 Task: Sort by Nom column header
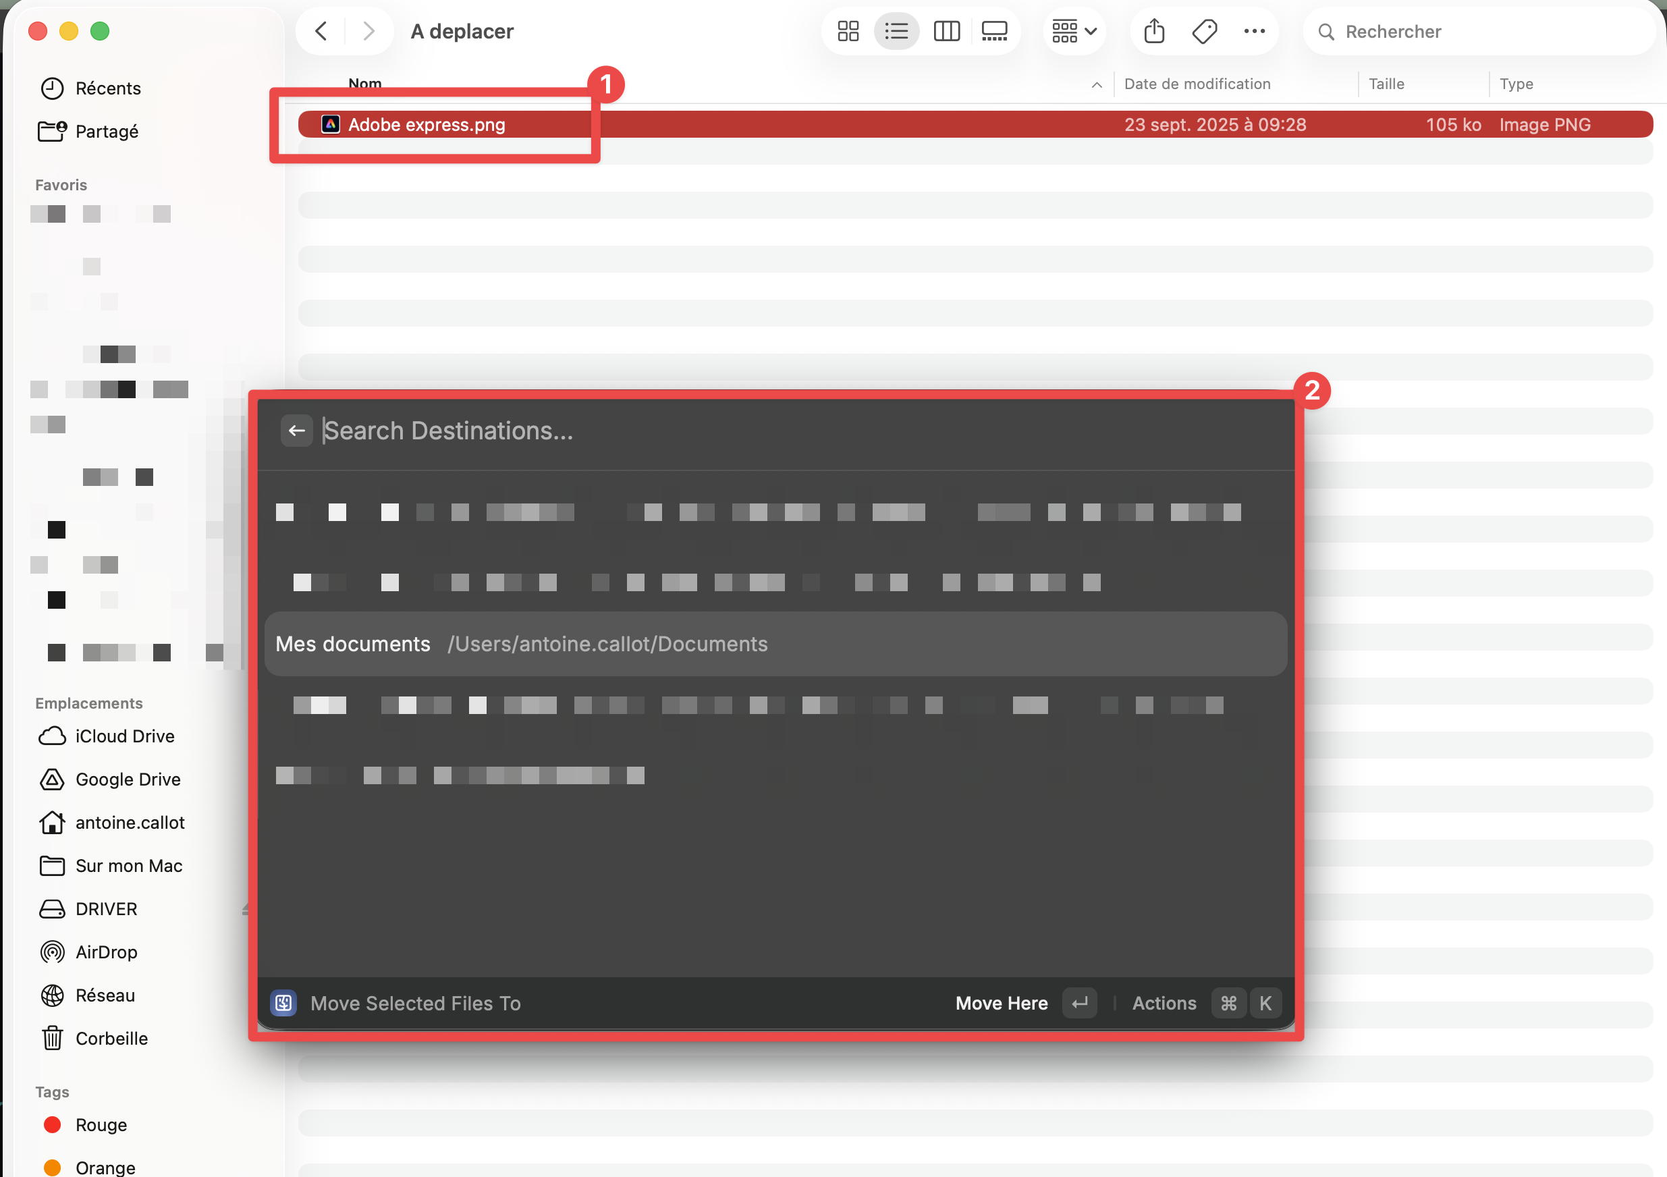point(365,84)
